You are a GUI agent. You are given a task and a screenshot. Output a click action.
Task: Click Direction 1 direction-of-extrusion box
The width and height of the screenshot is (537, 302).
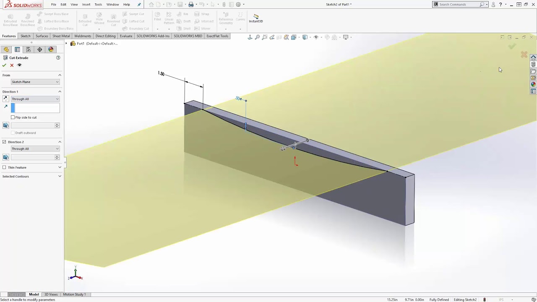pos(35,108)
